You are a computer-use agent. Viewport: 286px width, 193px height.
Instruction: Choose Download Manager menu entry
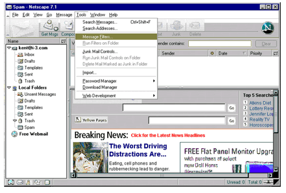pyautogui.click(x=116, y=87)
